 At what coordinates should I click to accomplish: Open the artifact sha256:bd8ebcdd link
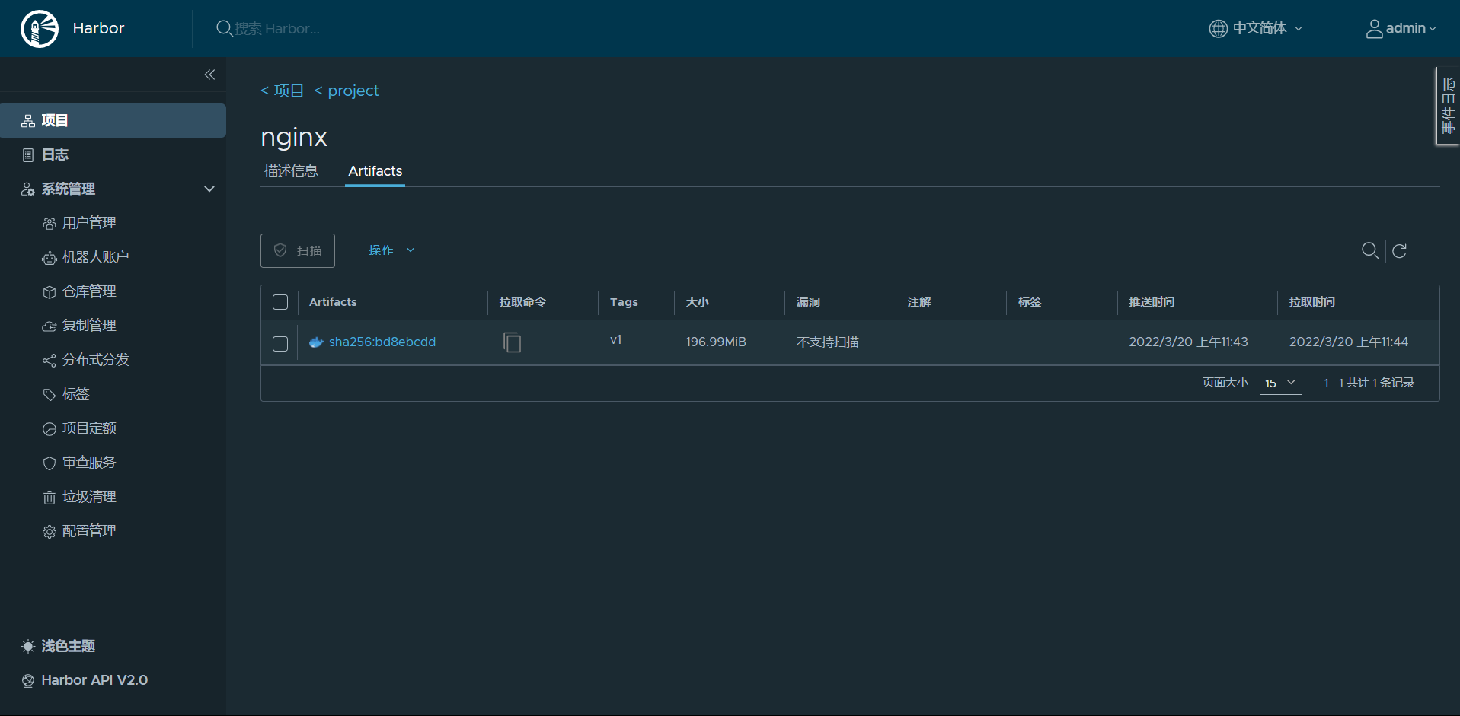coord(382,342)
